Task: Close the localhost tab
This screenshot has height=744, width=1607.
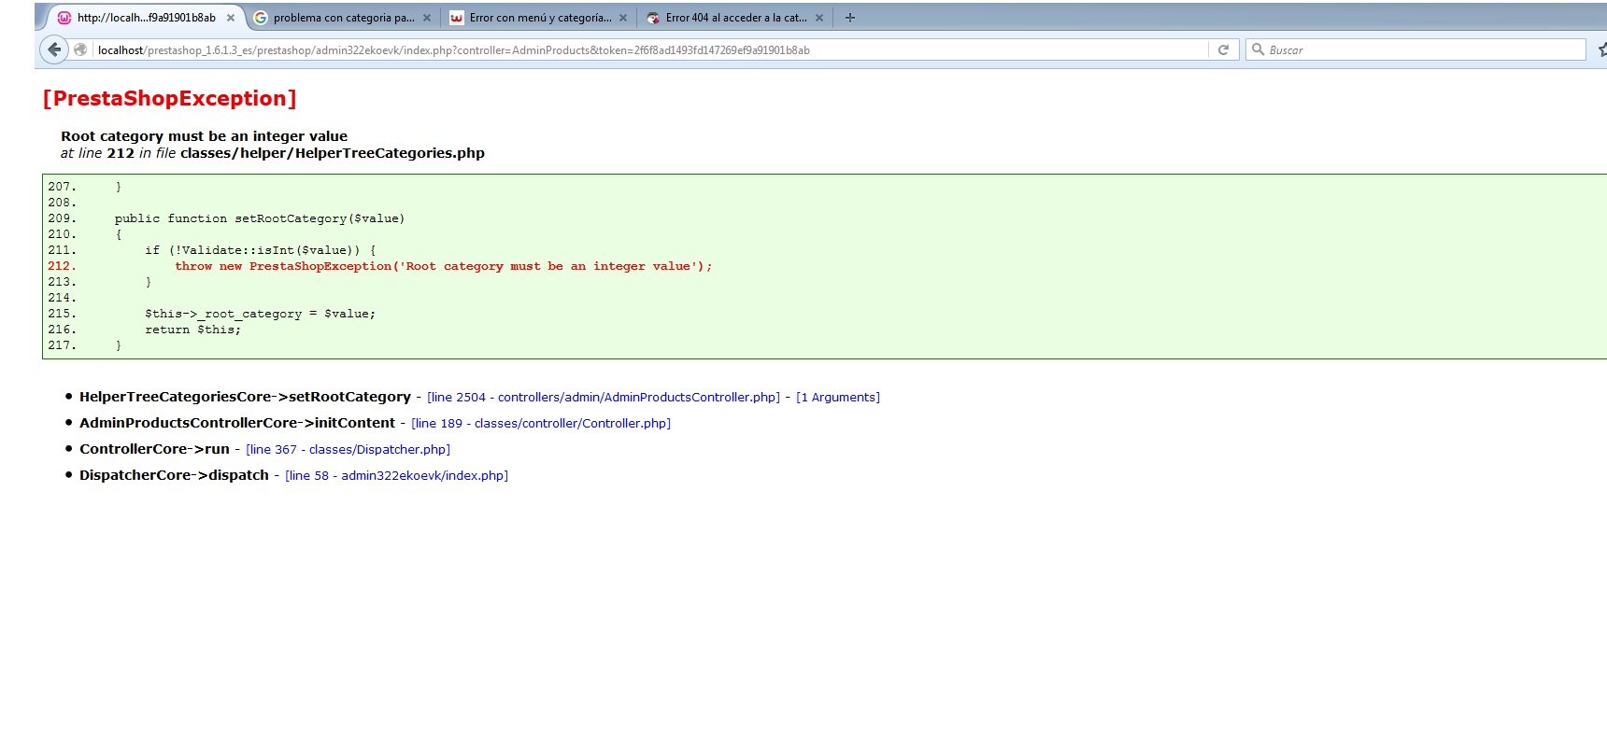Action: [x=231, y=18]
